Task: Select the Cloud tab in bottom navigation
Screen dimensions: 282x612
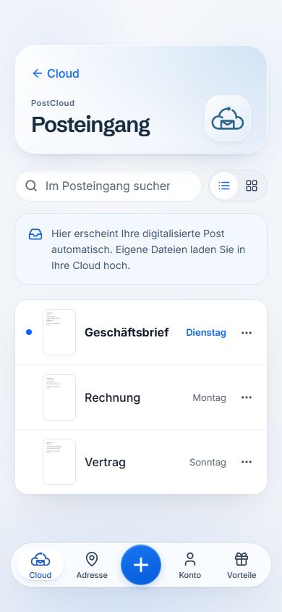Action: [40, 565]
